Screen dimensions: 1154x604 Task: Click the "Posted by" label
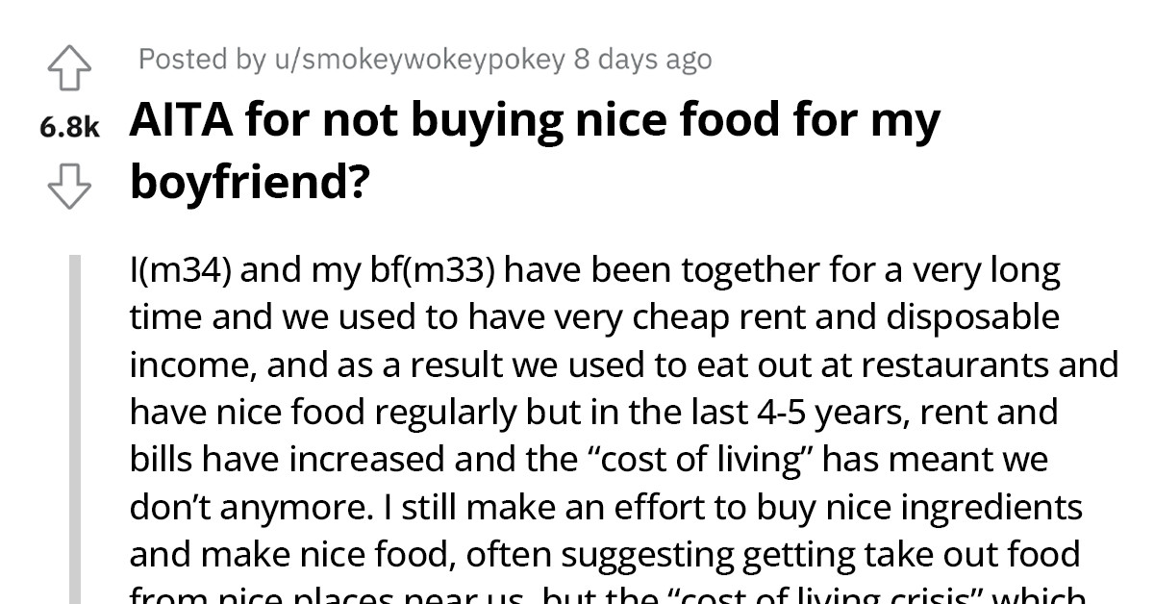[202, 60]
